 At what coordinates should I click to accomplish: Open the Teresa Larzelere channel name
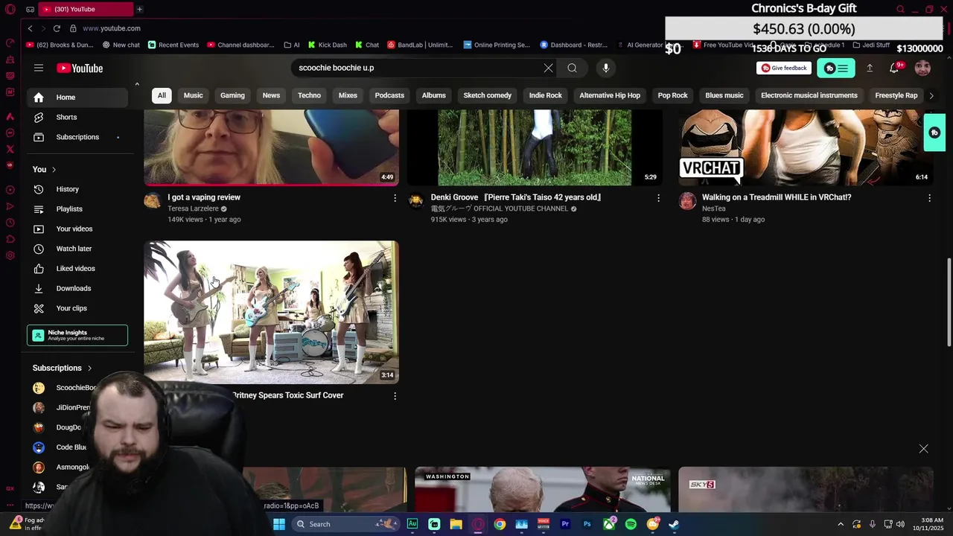pyautogui.click(x=193, y=208)
